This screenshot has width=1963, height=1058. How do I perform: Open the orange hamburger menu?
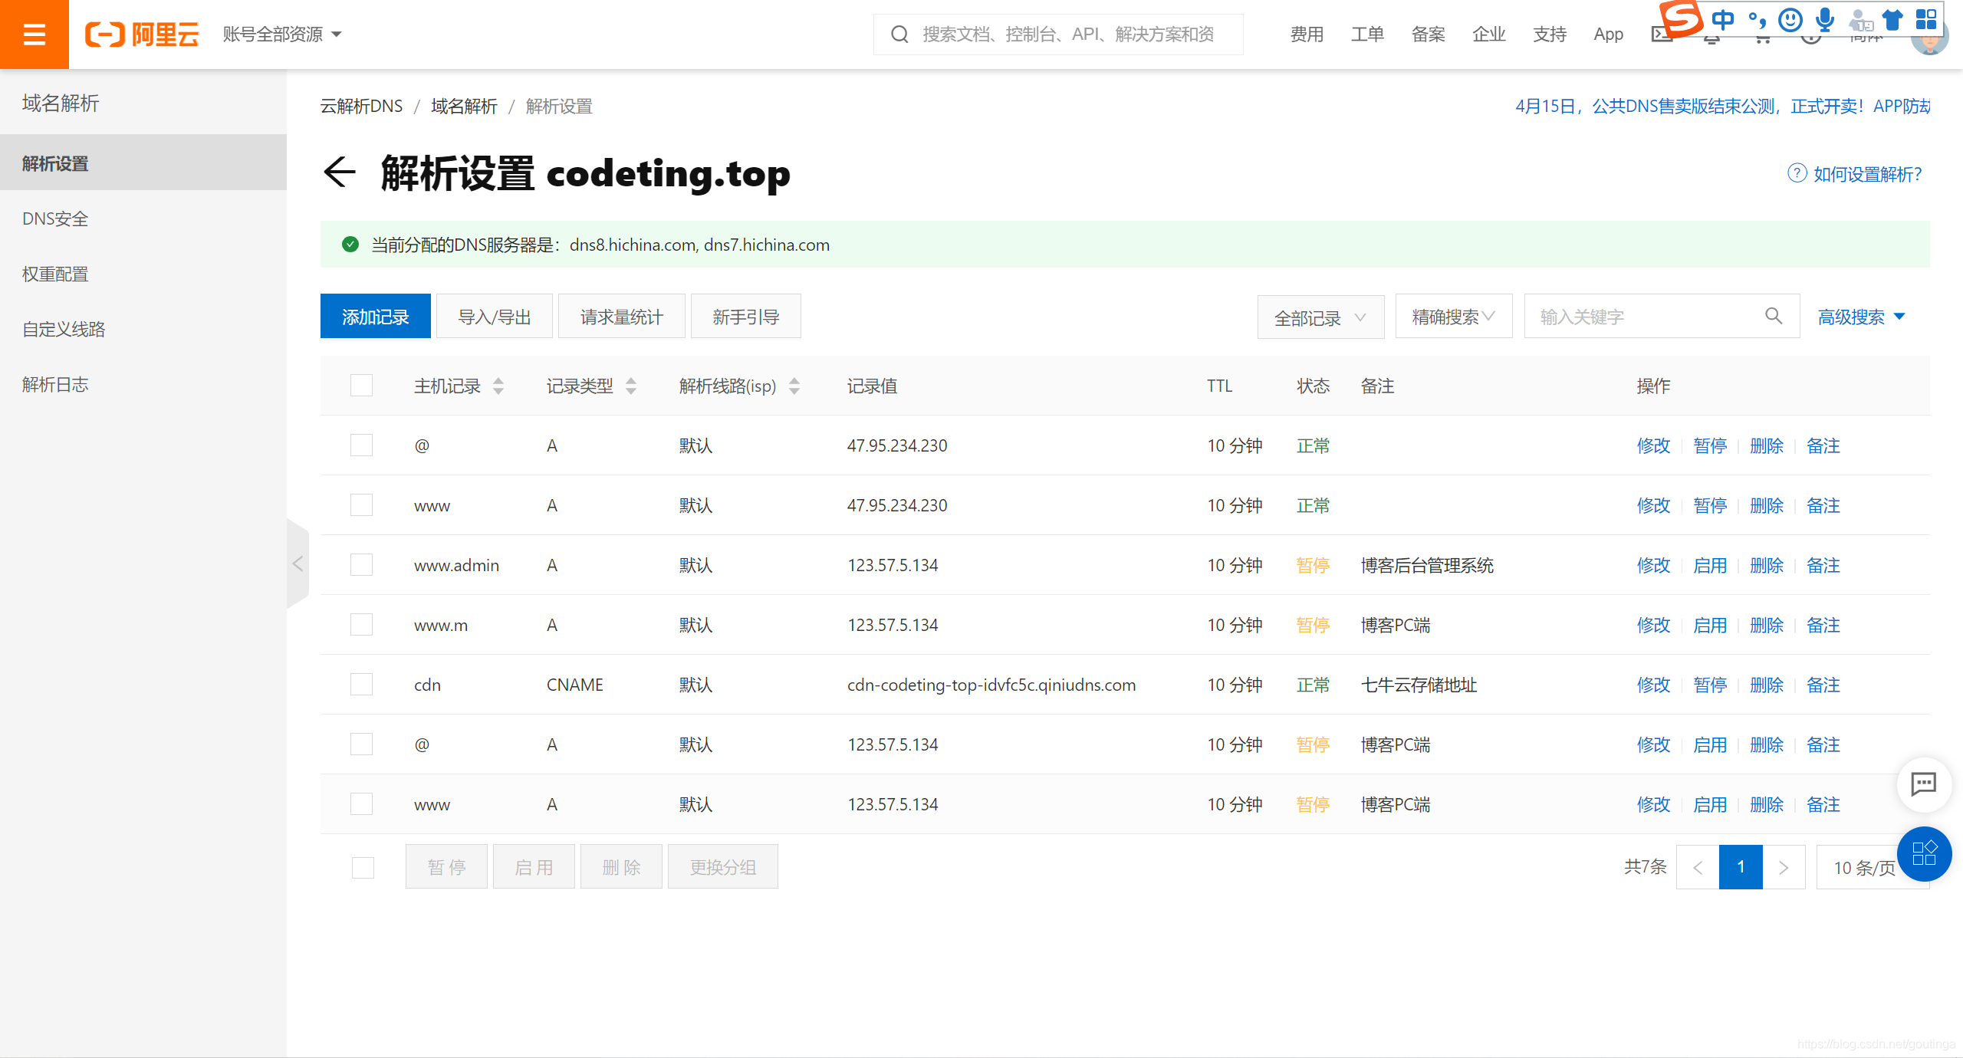[34, 34]
